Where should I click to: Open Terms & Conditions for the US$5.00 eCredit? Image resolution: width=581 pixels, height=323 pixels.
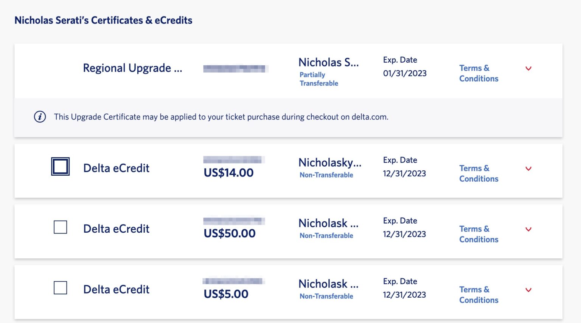(478, 295)
